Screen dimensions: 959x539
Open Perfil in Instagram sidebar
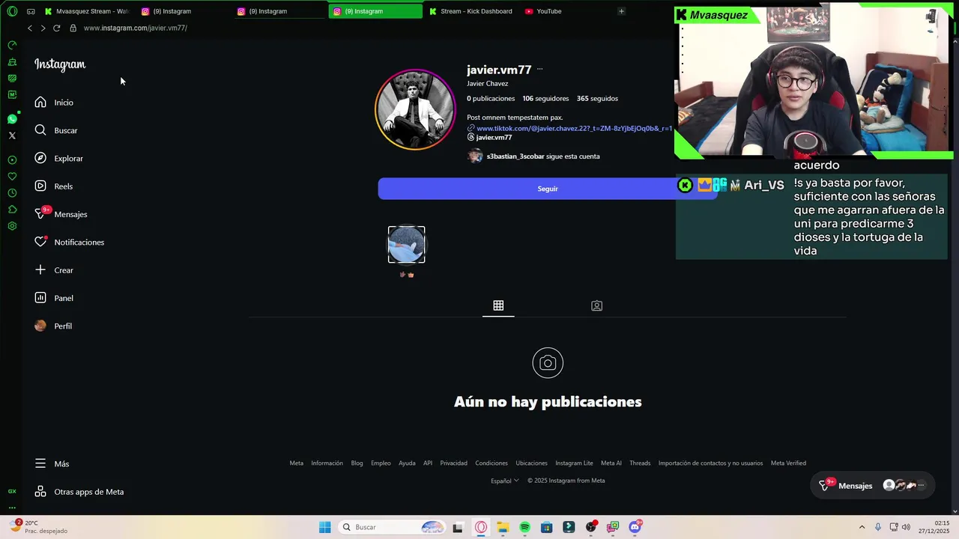(x=53, y=326)
